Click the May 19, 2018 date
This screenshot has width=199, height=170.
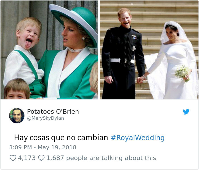[x=57, y=148]
